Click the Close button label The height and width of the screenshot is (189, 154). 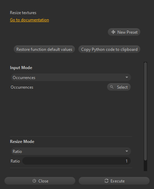tap(43, 181)
